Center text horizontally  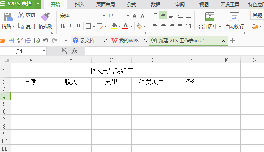[x=163, y=26]
